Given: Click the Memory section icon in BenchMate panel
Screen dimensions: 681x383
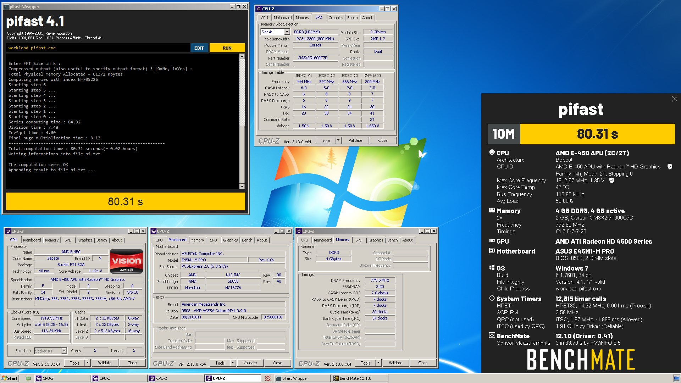Looking at the screenshot, I should (492, 210).
